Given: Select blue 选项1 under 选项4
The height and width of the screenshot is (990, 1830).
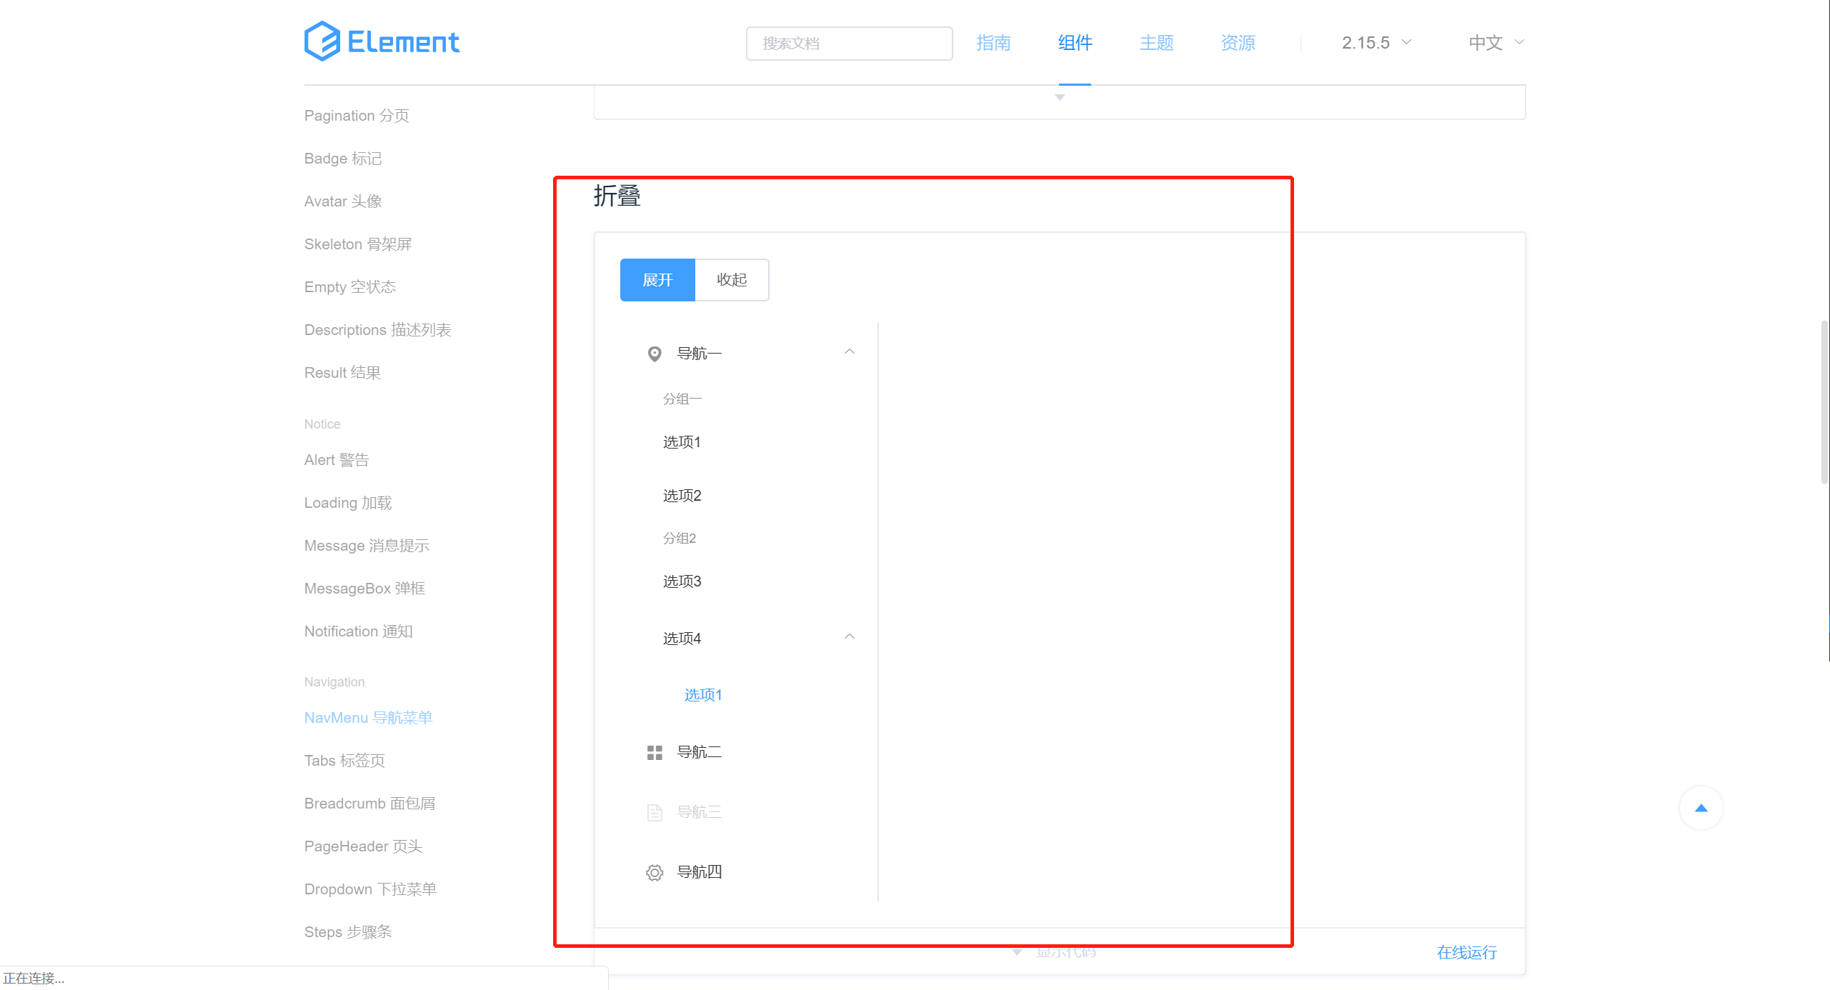Looking at the screenshot, I should [x=749, y=695].
